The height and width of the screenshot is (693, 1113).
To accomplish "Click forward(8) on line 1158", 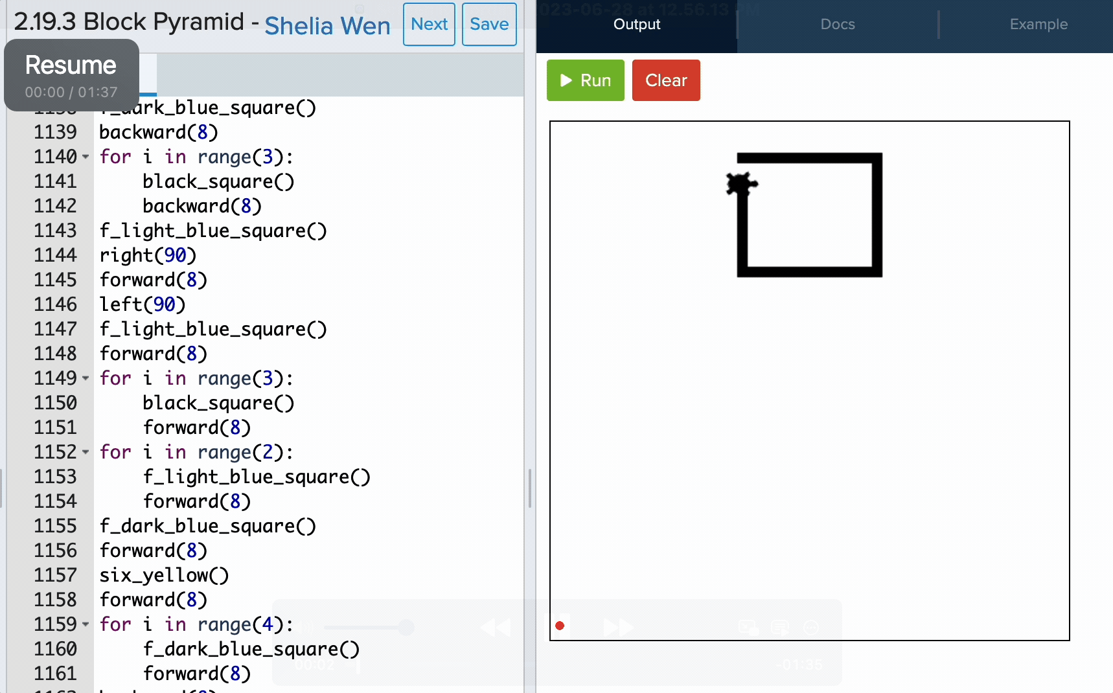I will (154, 600).
